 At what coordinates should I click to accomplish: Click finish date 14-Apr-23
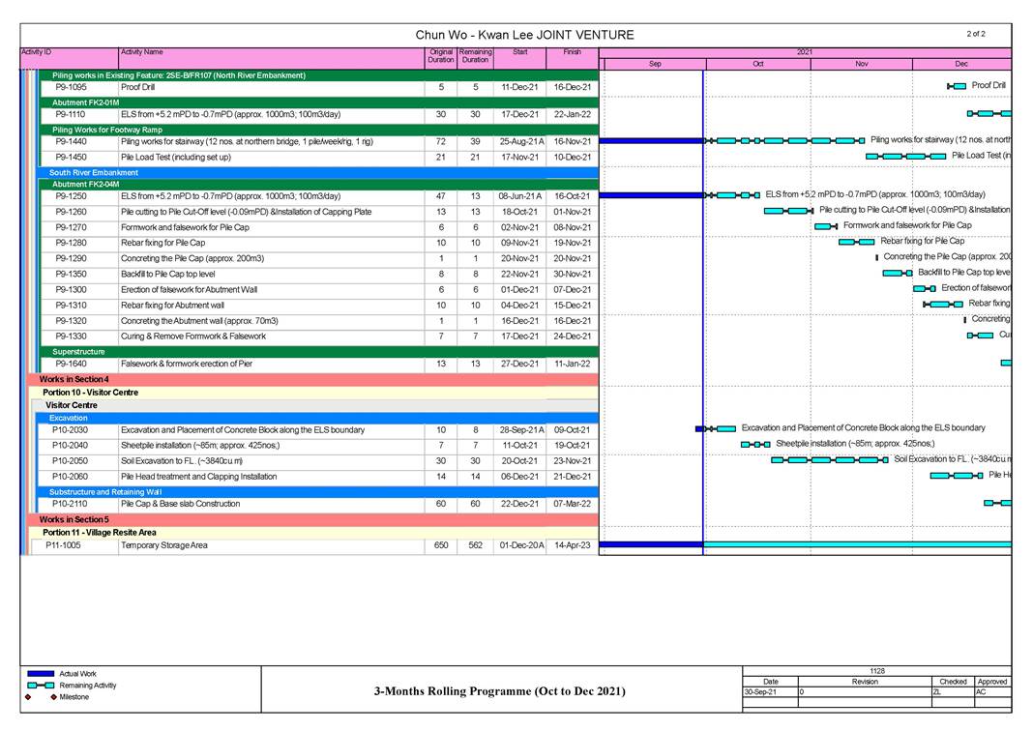pos(572,545)
